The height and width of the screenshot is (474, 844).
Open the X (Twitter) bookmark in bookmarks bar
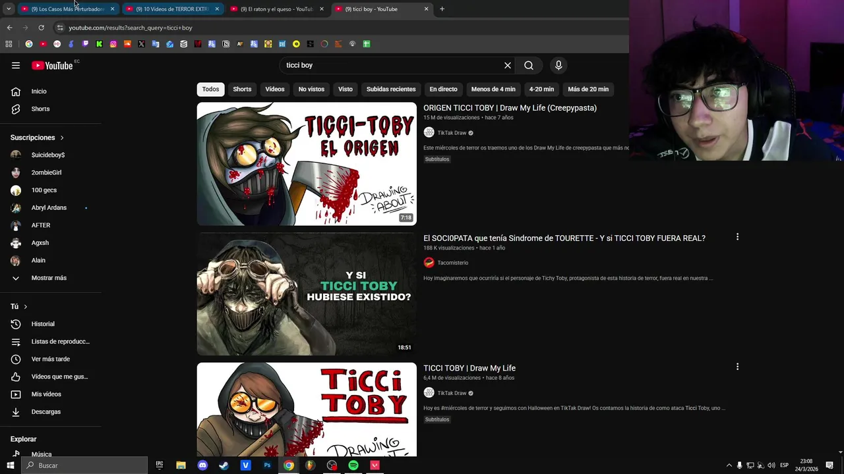pyautogui.click(x=141, y=44)
